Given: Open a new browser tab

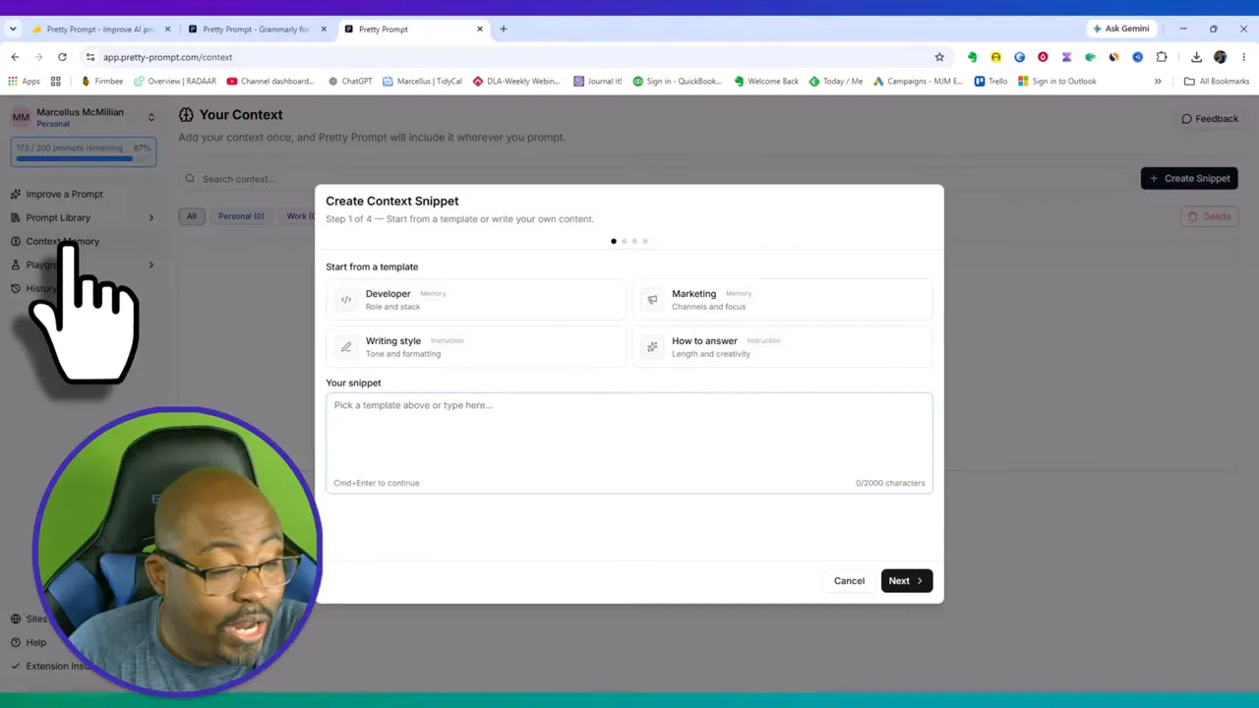Looking at the screenshot, I should click(504, 29).
